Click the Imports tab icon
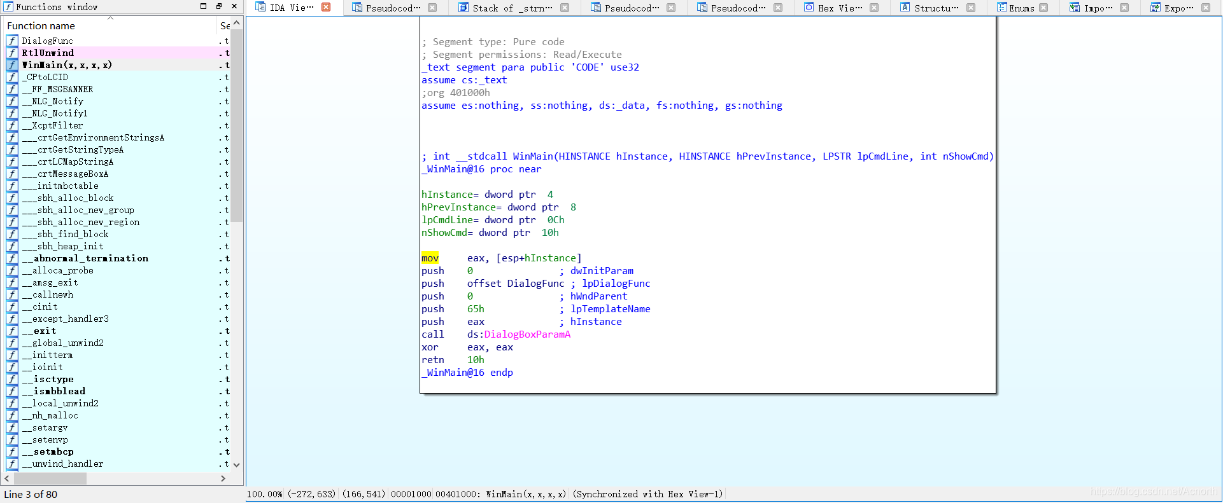Viewport: 1223px width, 503px height. [1075, 8]
